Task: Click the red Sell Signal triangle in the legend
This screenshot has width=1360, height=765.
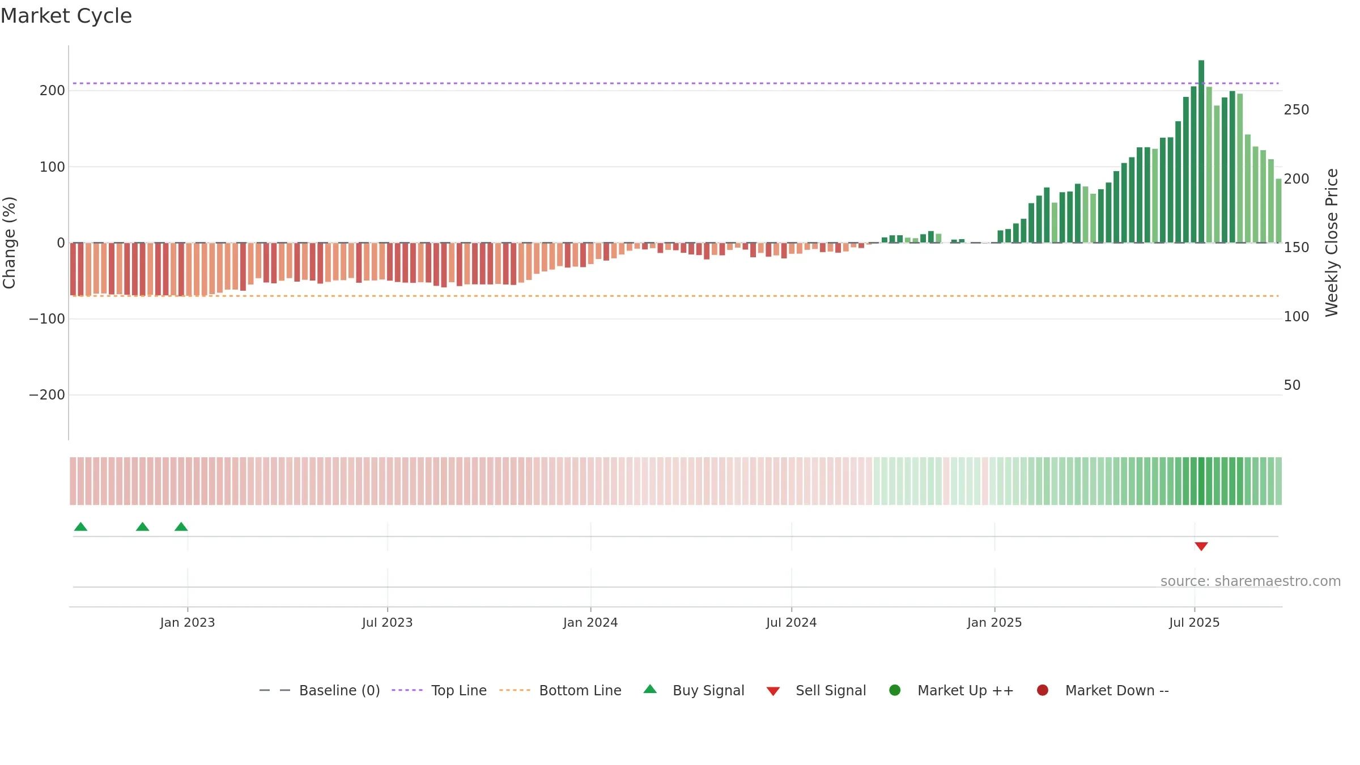Action: [x=773, y=691]
